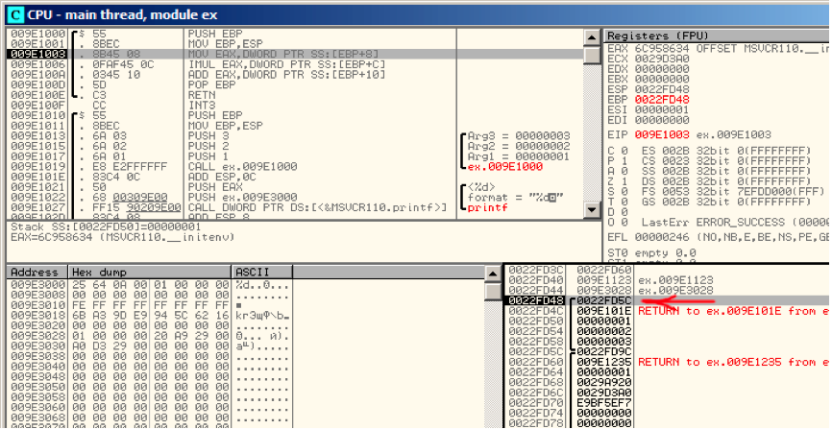
Task: Select the red EBP register value
Action: click(662, 100)
